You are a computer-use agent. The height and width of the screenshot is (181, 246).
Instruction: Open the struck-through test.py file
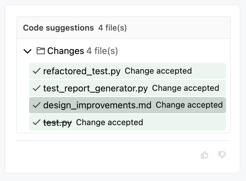[x=57, y=122]
